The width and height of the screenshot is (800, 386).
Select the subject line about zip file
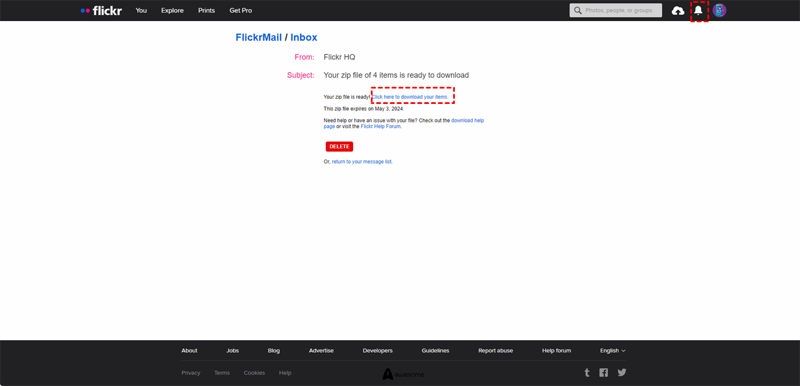pyautogui.click(x=396, y=75)
